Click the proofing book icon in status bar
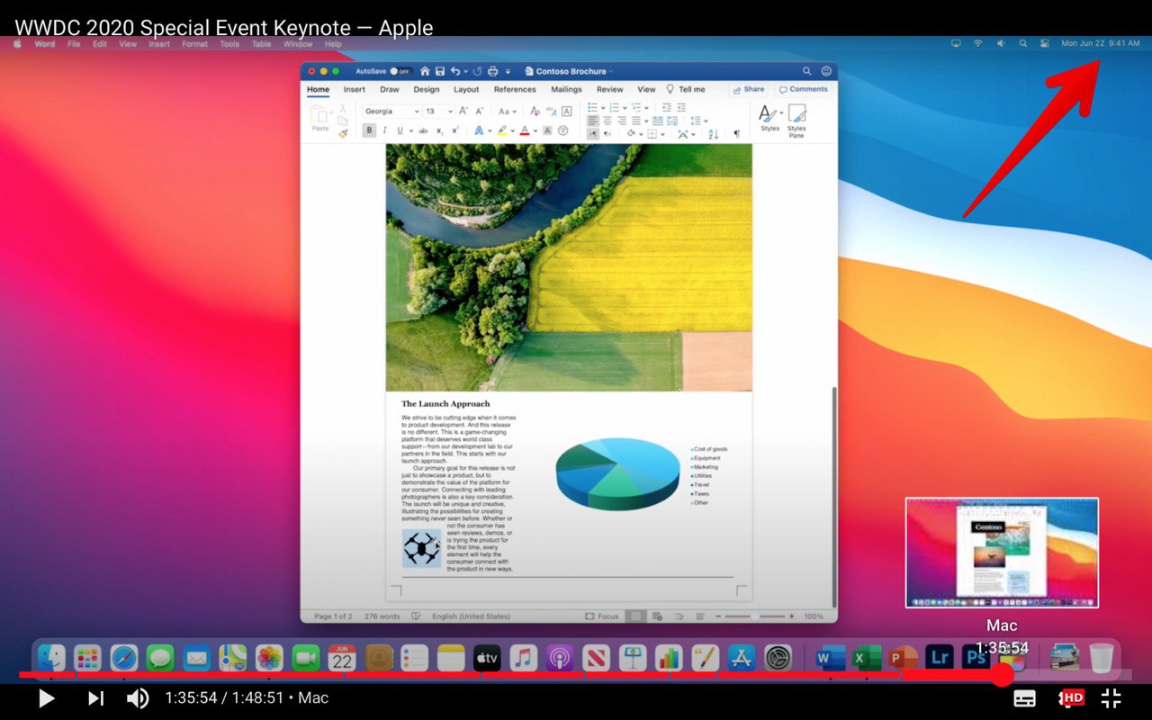This screenshot has height=720, width=1152. click(x=417, y=616)
